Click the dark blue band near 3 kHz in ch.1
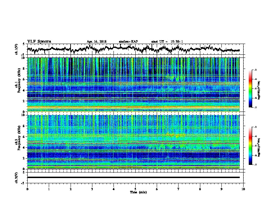274x212 pixels. pyautogui.click(x=133, y=96)
